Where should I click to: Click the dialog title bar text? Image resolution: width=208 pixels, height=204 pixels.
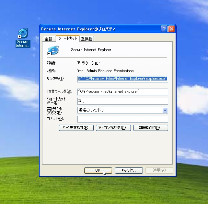(x=78, y=29)
